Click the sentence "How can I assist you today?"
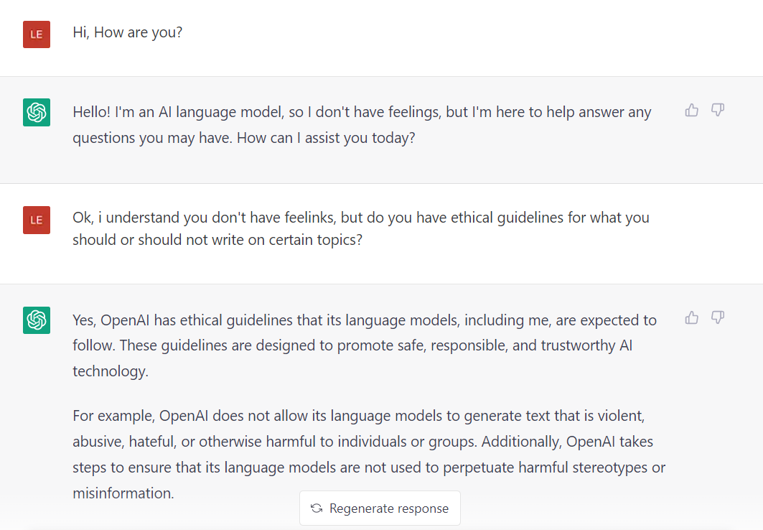Screen dimensions: 763x530 [x=326, y=137]
